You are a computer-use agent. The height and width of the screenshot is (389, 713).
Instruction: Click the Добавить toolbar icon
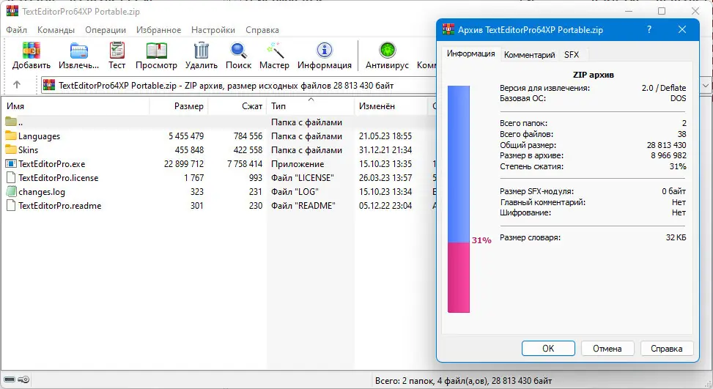(x=31, y=51)
